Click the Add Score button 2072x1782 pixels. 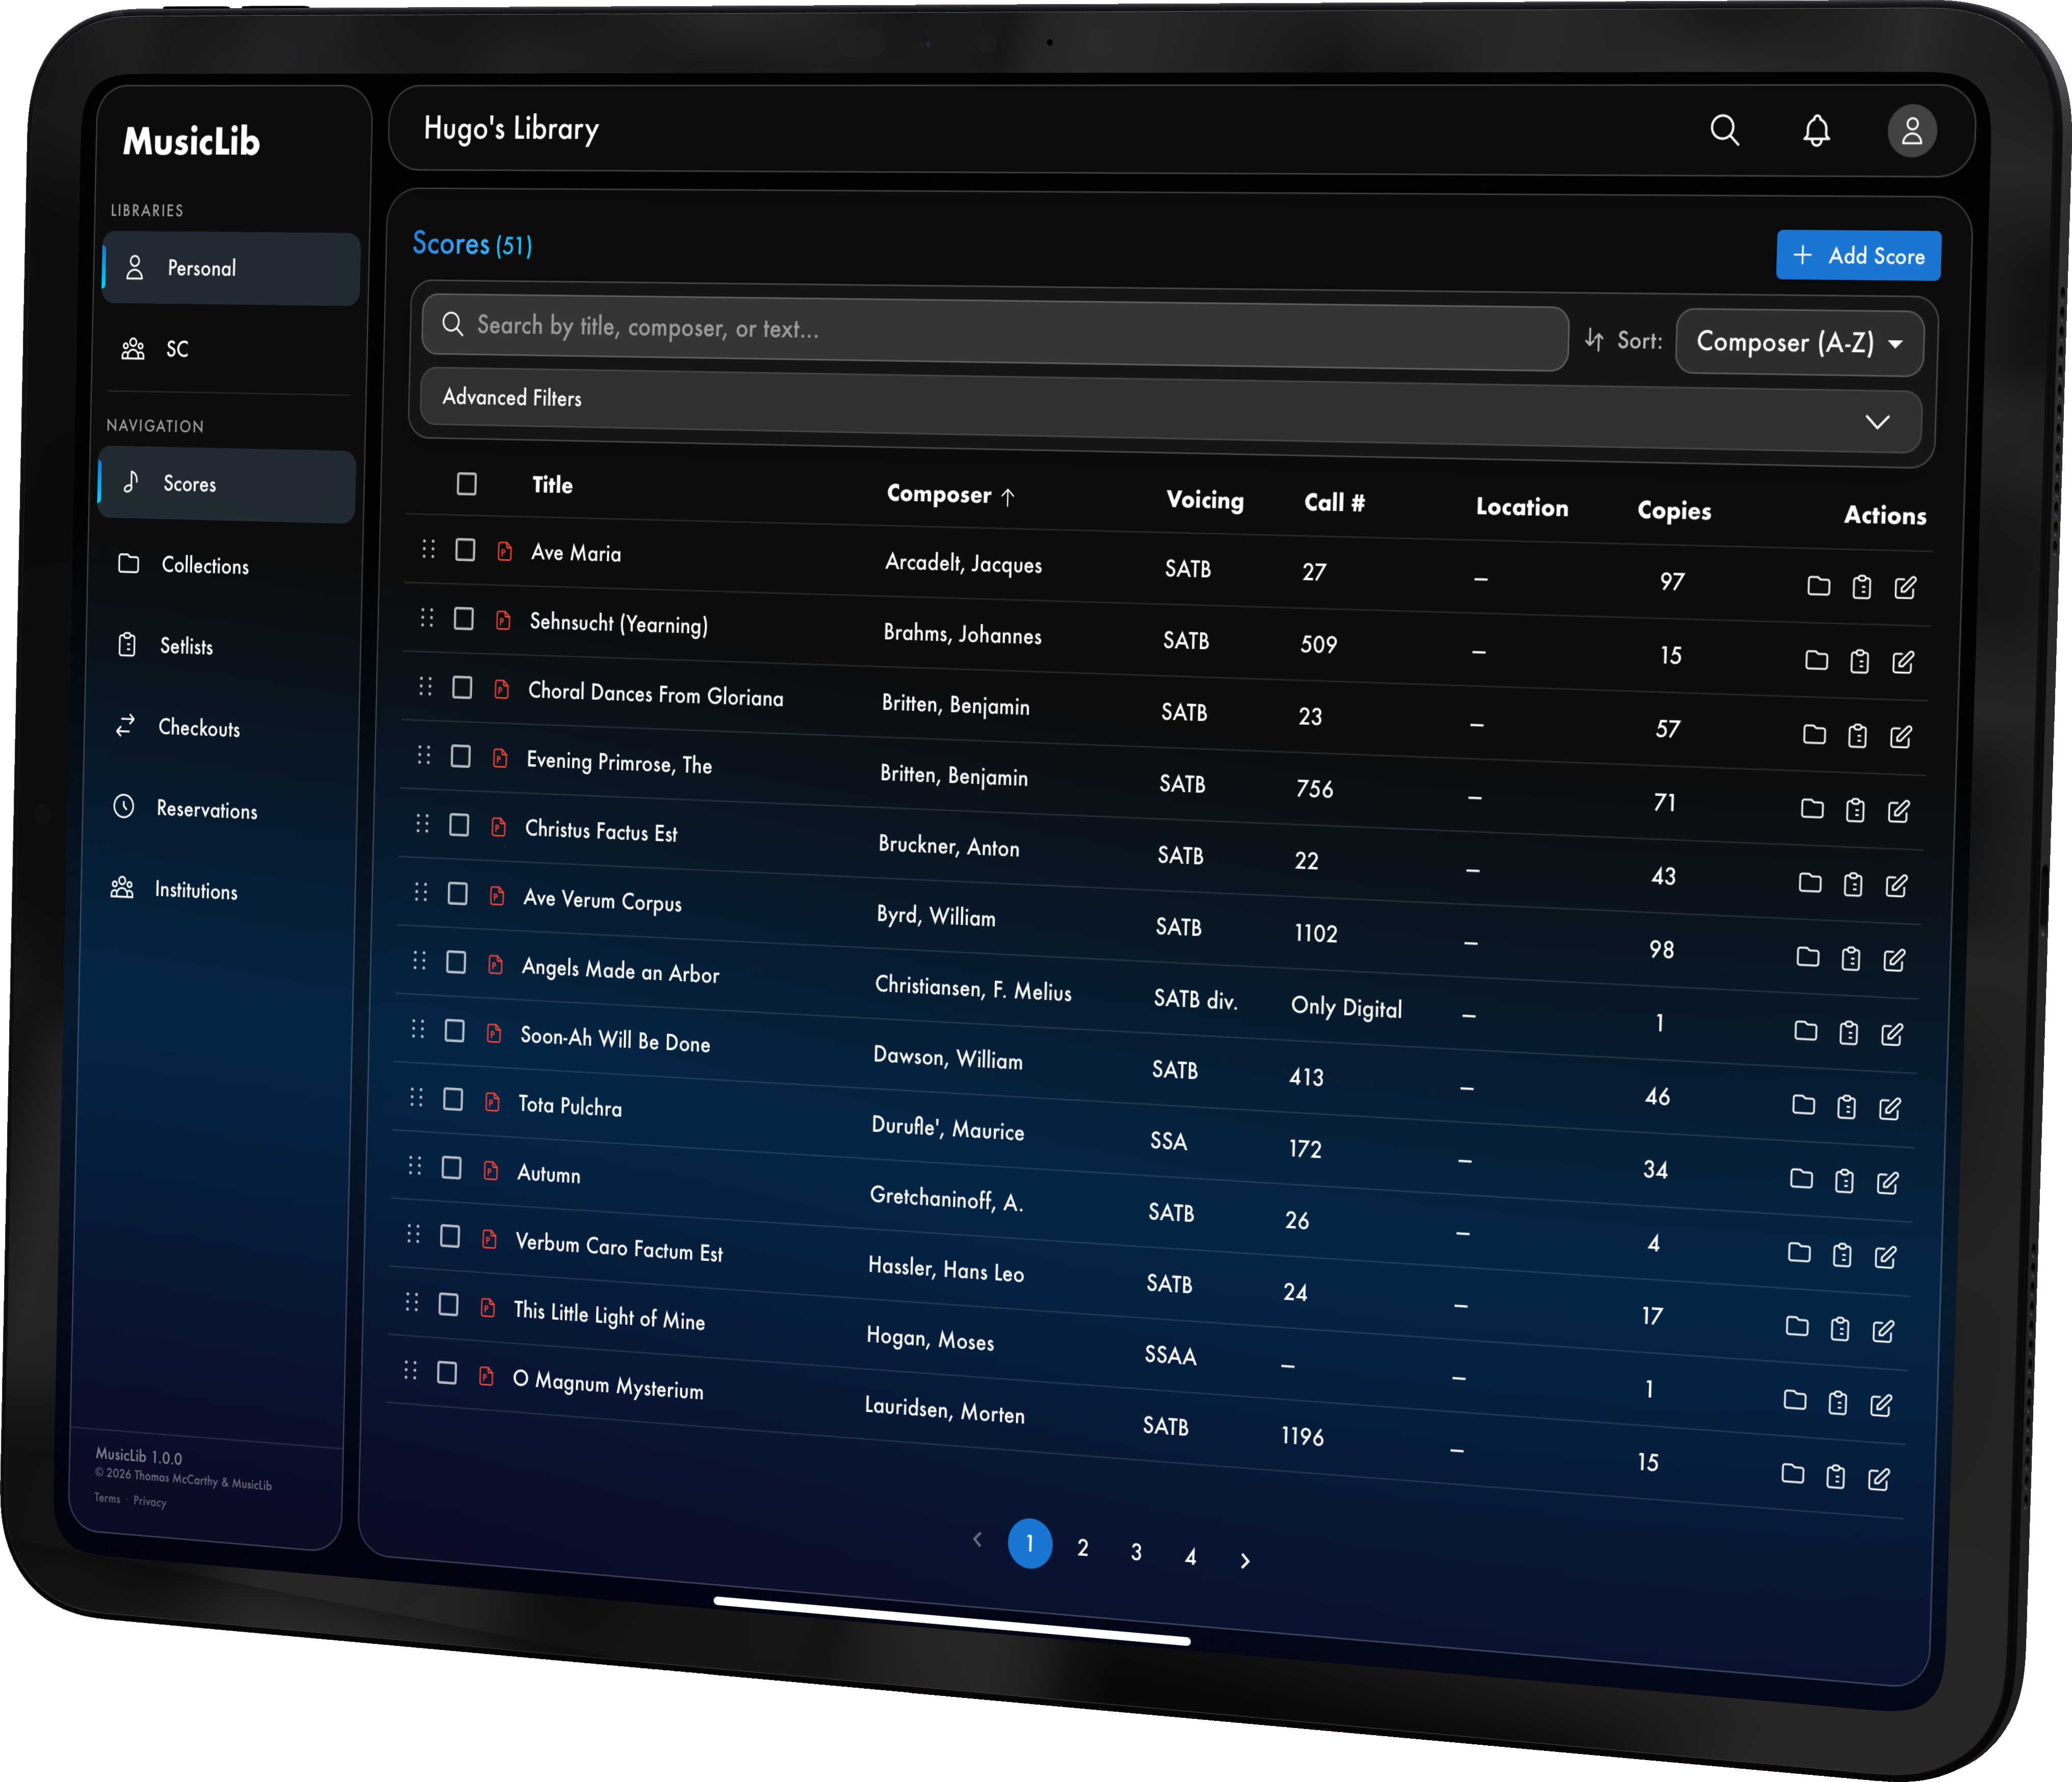(1858, 255)
